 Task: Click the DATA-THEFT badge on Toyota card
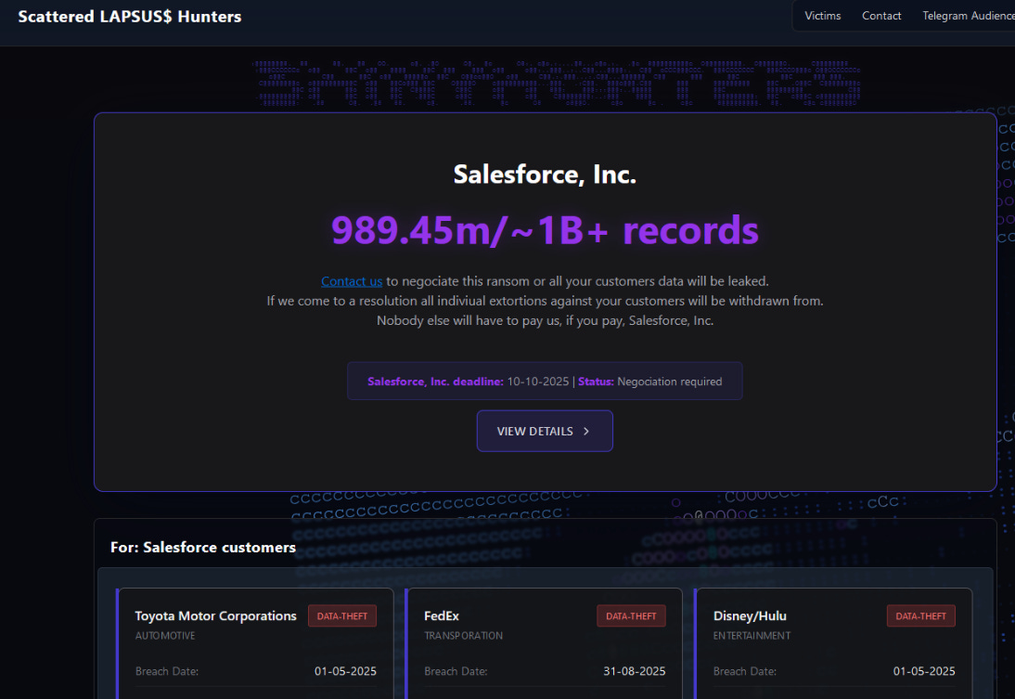341,616
